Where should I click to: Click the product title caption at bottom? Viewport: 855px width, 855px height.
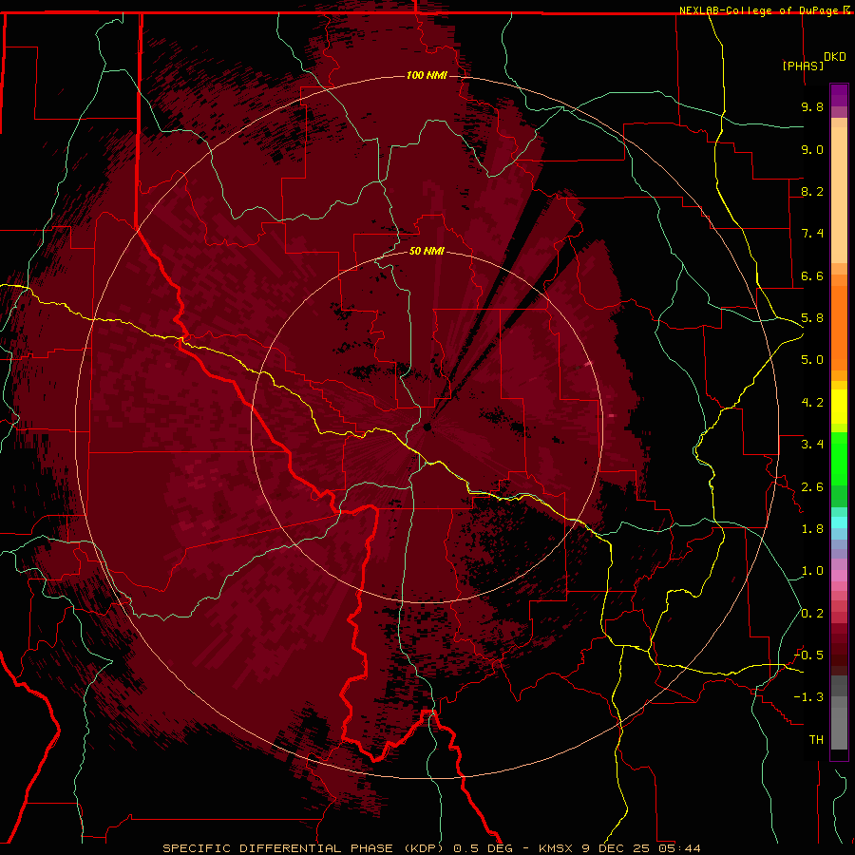tap(431, 848)
